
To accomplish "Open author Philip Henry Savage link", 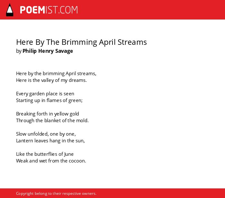I will coord(48,51).
